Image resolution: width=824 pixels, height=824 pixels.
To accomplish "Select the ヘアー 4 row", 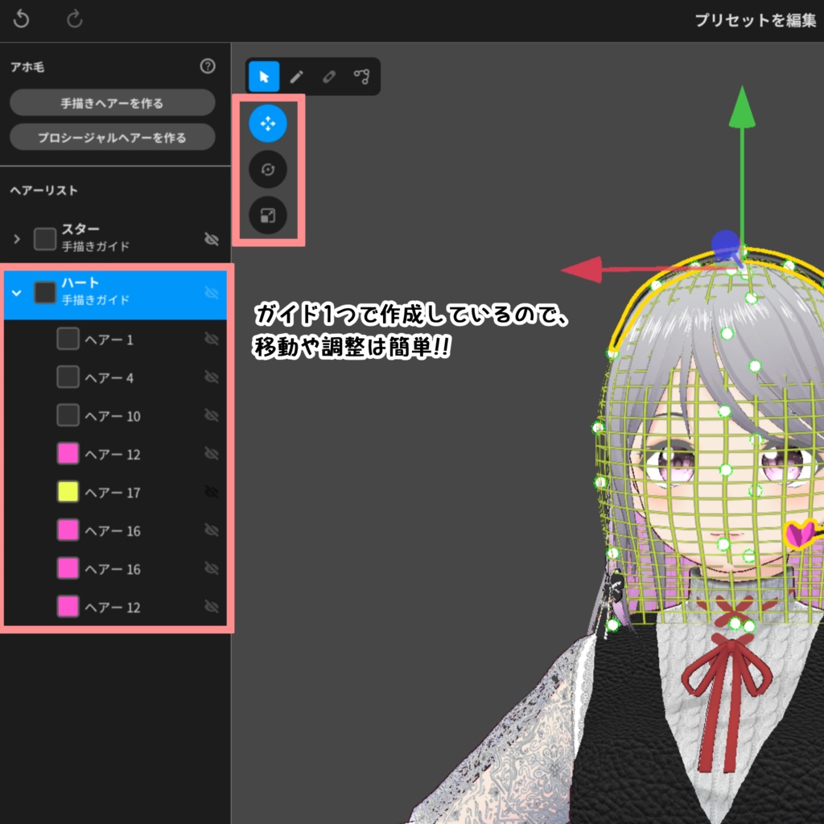I will 115,377.
